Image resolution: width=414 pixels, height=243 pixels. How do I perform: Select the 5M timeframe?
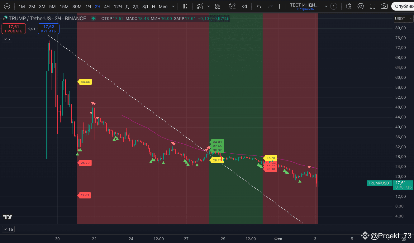[52, 7]
